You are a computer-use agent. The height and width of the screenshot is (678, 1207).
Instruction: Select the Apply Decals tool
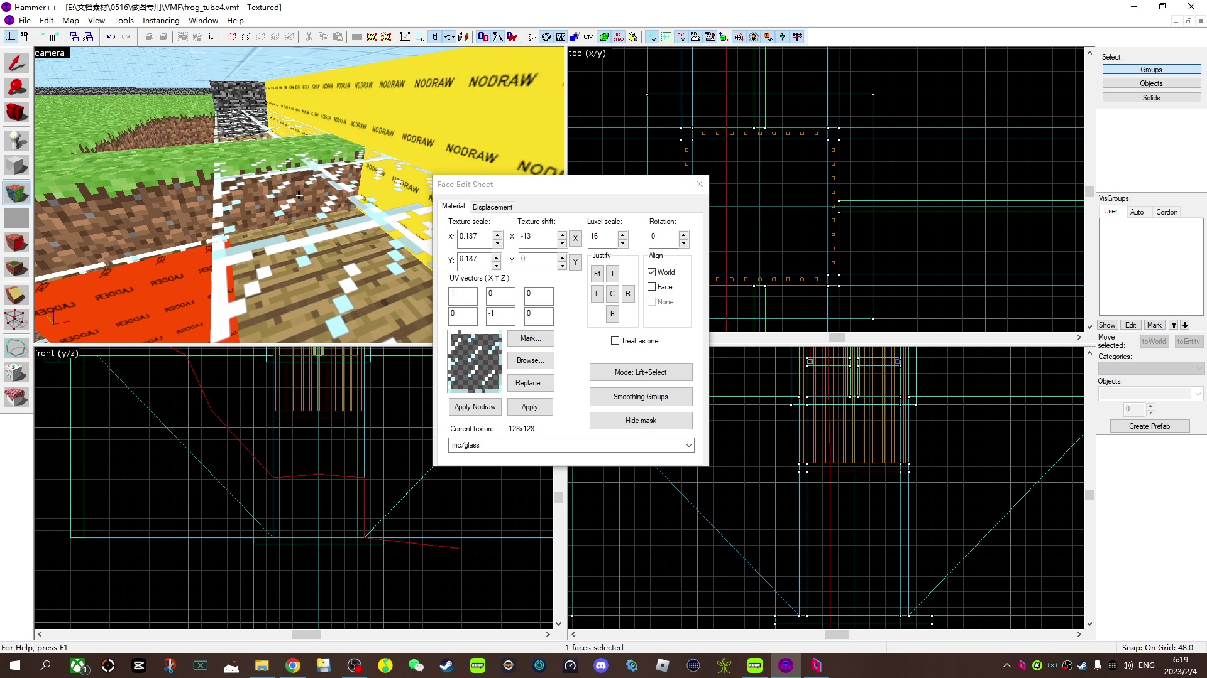pyautogui.click(x=16, y=242)
